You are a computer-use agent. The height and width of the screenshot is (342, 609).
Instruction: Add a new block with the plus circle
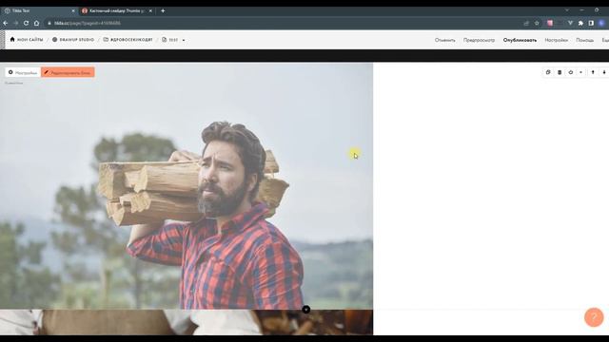306,309
